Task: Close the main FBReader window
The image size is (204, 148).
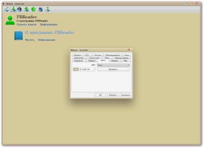Action: point(197,3)
